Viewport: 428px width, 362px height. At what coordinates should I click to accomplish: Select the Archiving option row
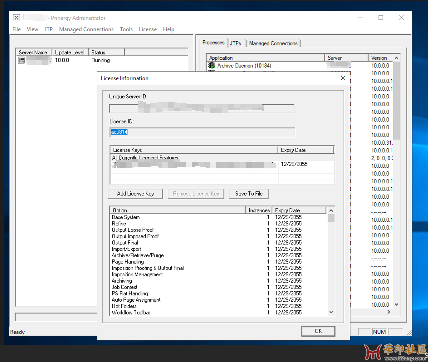[x=218, y=281]
